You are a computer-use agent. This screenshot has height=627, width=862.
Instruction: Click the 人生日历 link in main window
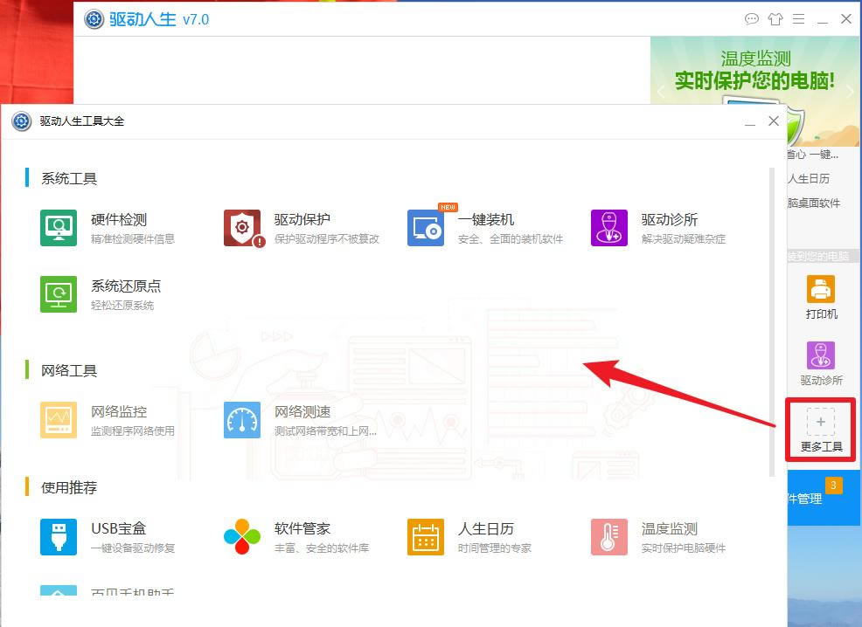pyautogui.click(x=809, y=179)
